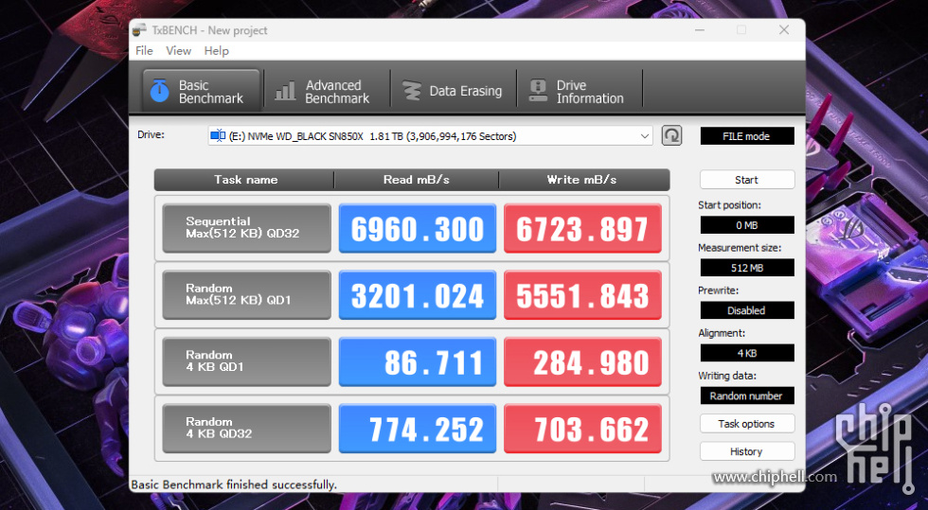
Task: Select write result 5551.843
Action: point(582,295)
